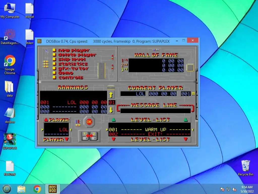The image size is (258, 194).
Task: Click the sliders icon left of OK
Action: 78,123
